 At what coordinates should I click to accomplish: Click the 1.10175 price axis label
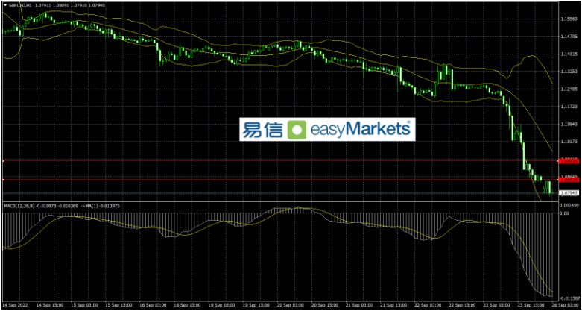tap(571, 142)
